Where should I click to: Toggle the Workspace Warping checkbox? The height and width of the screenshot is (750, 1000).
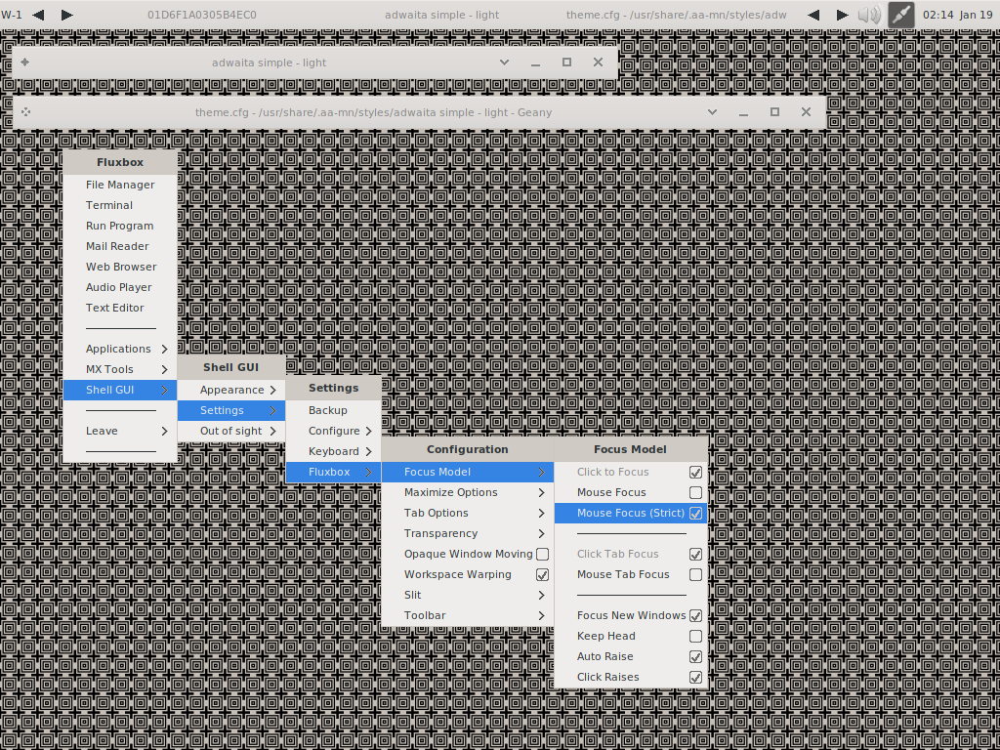point(542,574)
